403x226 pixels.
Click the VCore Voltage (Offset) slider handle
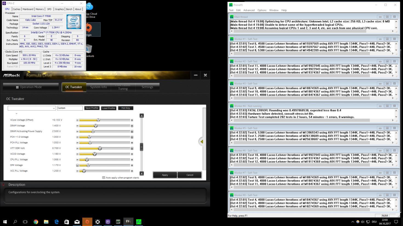tap(98, 120)
